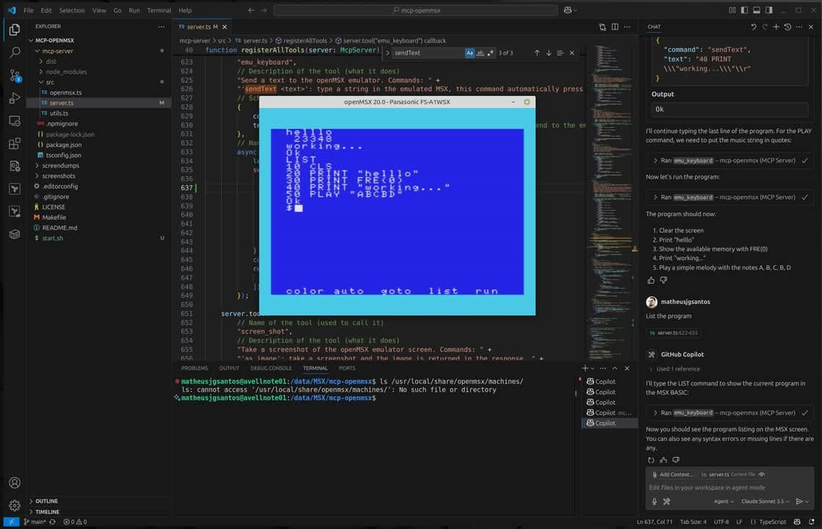
Task: Click thumbs up on the LIST response
Action: pos(663,460)
